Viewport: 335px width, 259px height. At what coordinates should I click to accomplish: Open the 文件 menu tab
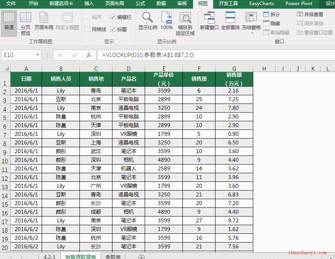(11, 4)
